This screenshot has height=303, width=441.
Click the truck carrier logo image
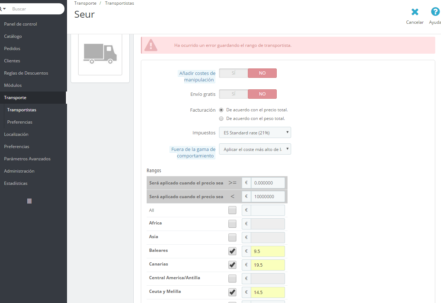point(100,54)
